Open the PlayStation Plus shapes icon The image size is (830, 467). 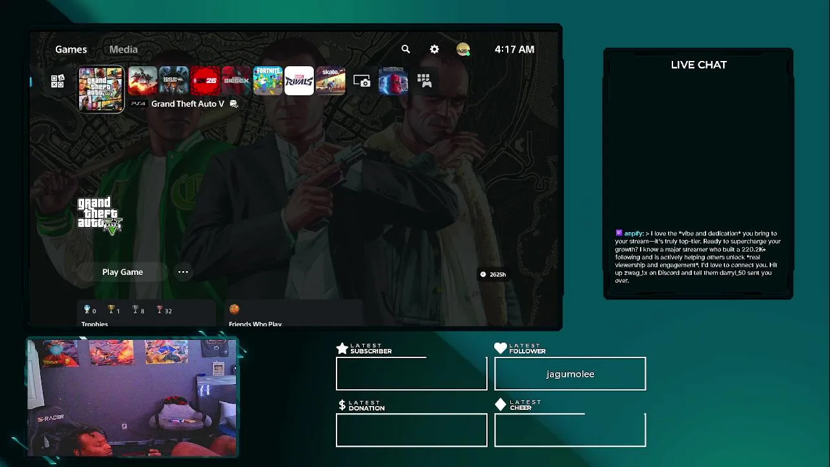click(58, 81)
